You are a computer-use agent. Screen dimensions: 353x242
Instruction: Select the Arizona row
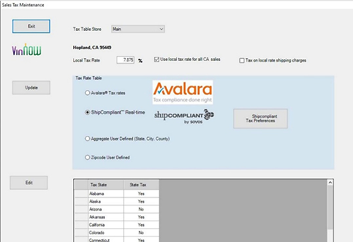[x=117, y=209]
